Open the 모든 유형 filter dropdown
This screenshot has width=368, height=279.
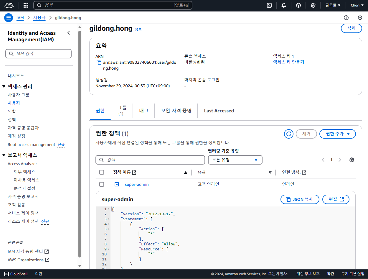point(235,160)
